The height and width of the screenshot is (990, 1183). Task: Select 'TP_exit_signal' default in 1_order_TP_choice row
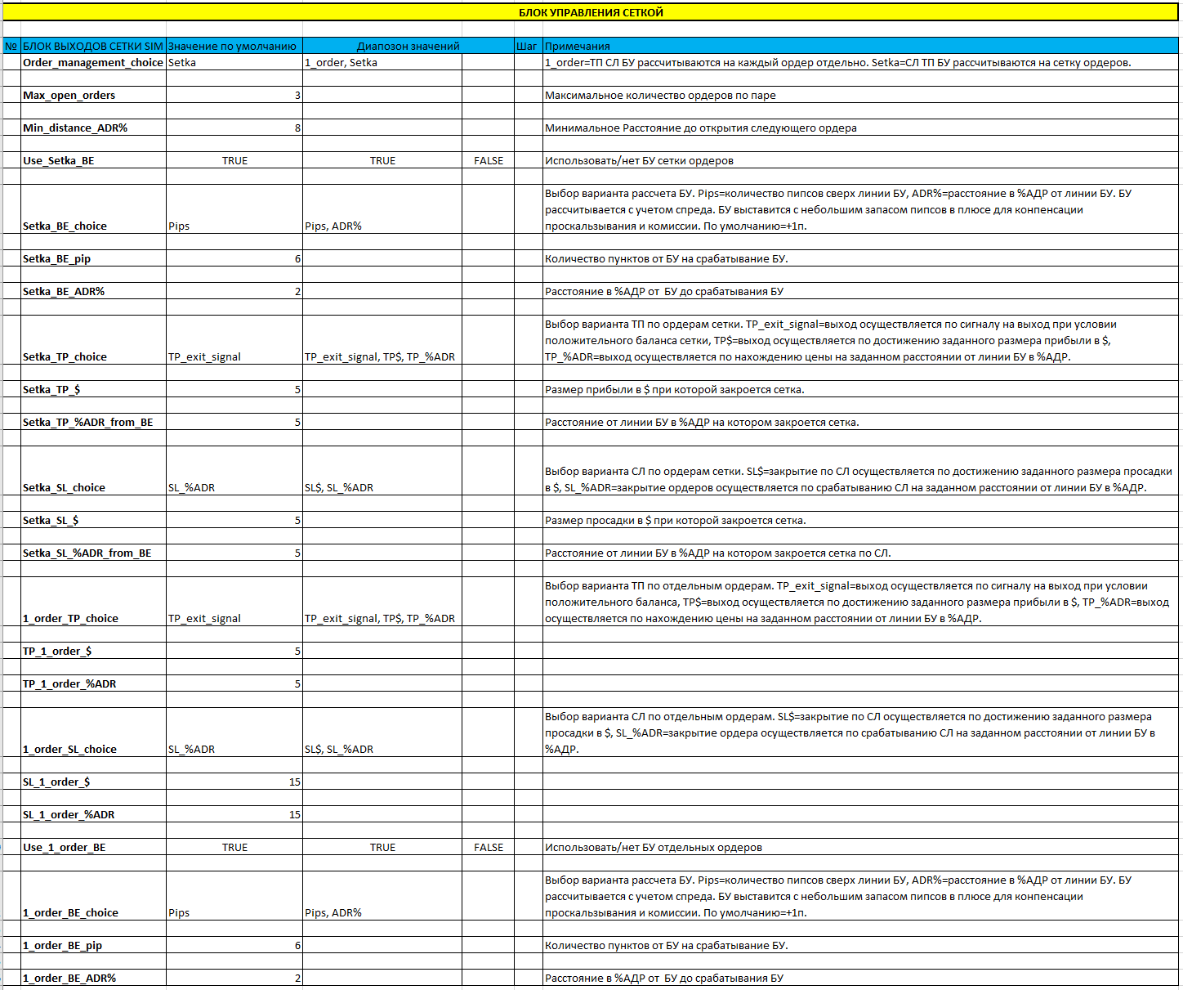234,602
